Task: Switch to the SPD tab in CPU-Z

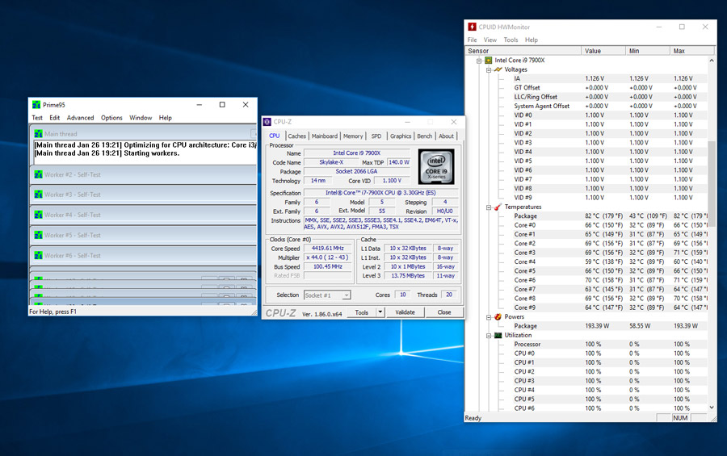Action: click(376, 136)
